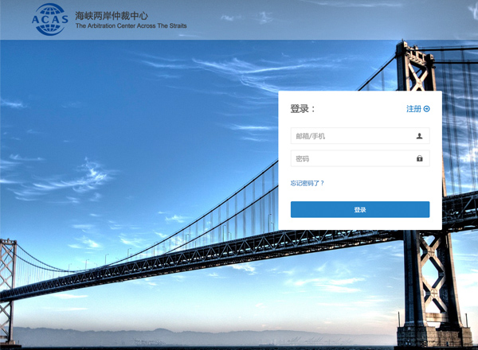Click the ACAS globe logo
The height and width of the screenshot is (350, 478).
[50, 20]
